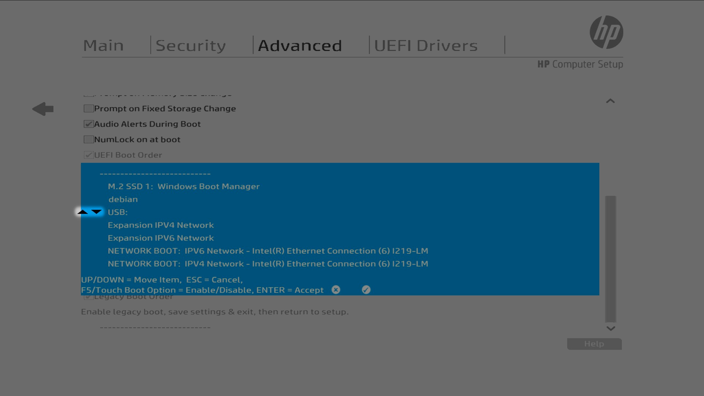
Task: Click the cancel X icon
Action: point(336,290)
